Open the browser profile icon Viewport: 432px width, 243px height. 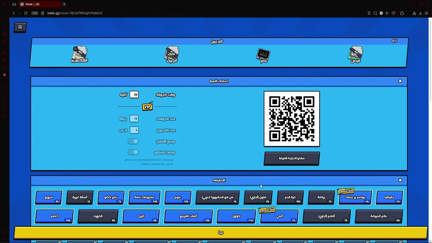(x=414, y=13)
